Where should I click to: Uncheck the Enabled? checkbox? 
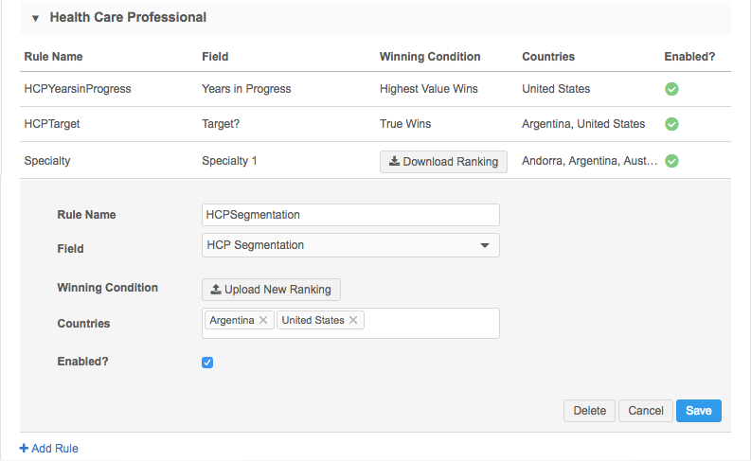207,363
